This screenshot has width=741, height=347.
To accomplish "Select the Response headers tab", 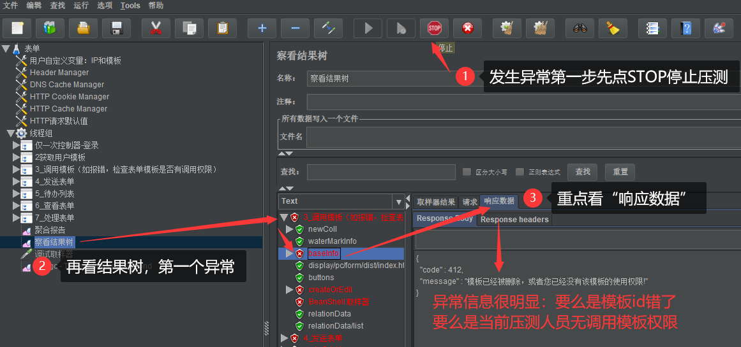I will [514, 219].
